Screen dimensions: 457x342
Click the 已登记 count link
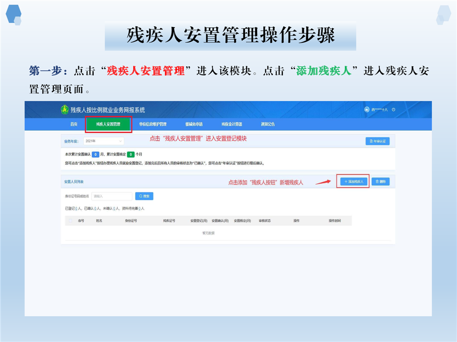point(76,209)
